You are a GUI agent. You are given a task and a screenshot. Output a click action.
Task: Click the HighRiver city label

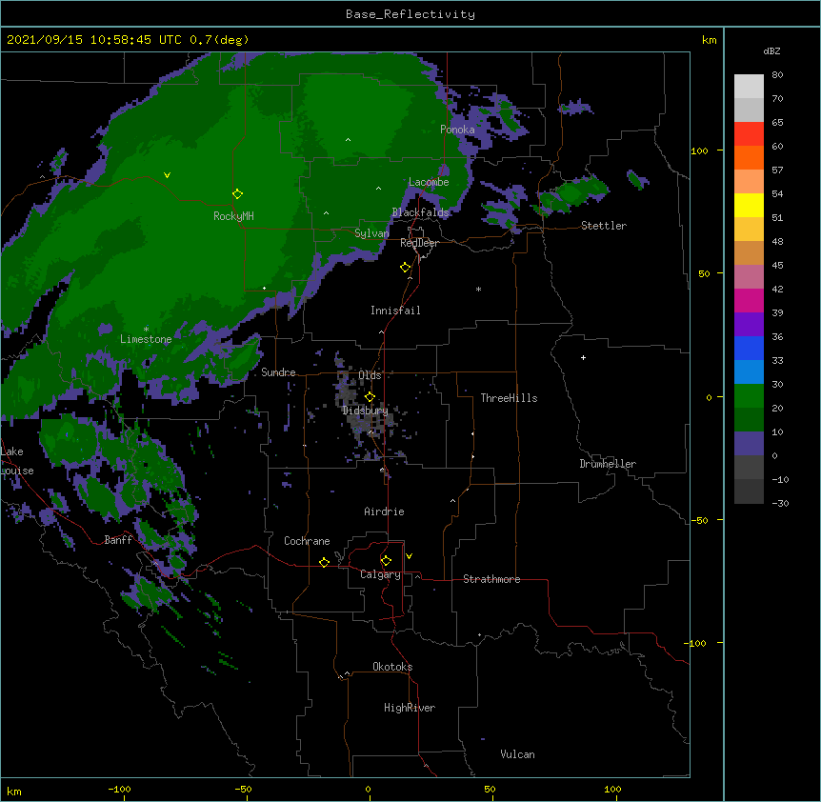(410, 708)
